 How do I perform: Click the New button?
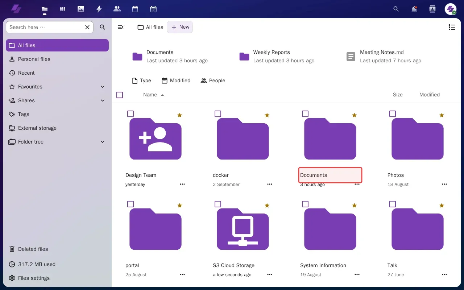pos(180,27)
